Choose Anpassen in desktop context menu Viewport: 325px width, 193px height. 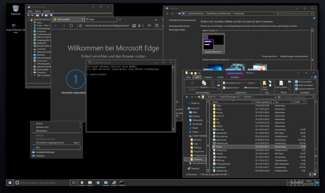[56, 156]
